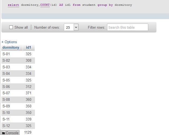Image resolution: width=169 pixels, height=135 pixels.
Task: Click the select keyword in the SQL query
Action: [13, 5]
